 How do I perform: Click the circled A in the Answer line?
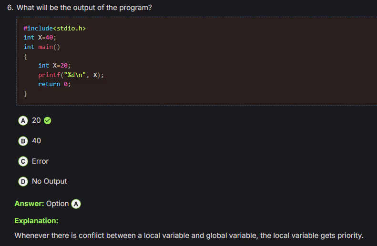coord(76,204)
